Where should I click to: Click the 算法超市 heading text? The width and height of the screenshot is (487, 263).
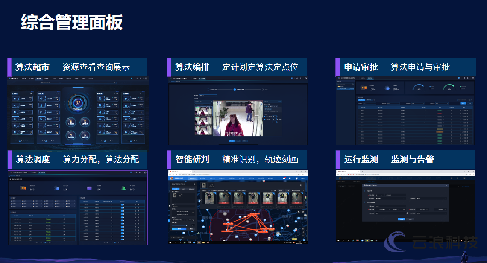(32, 67)
